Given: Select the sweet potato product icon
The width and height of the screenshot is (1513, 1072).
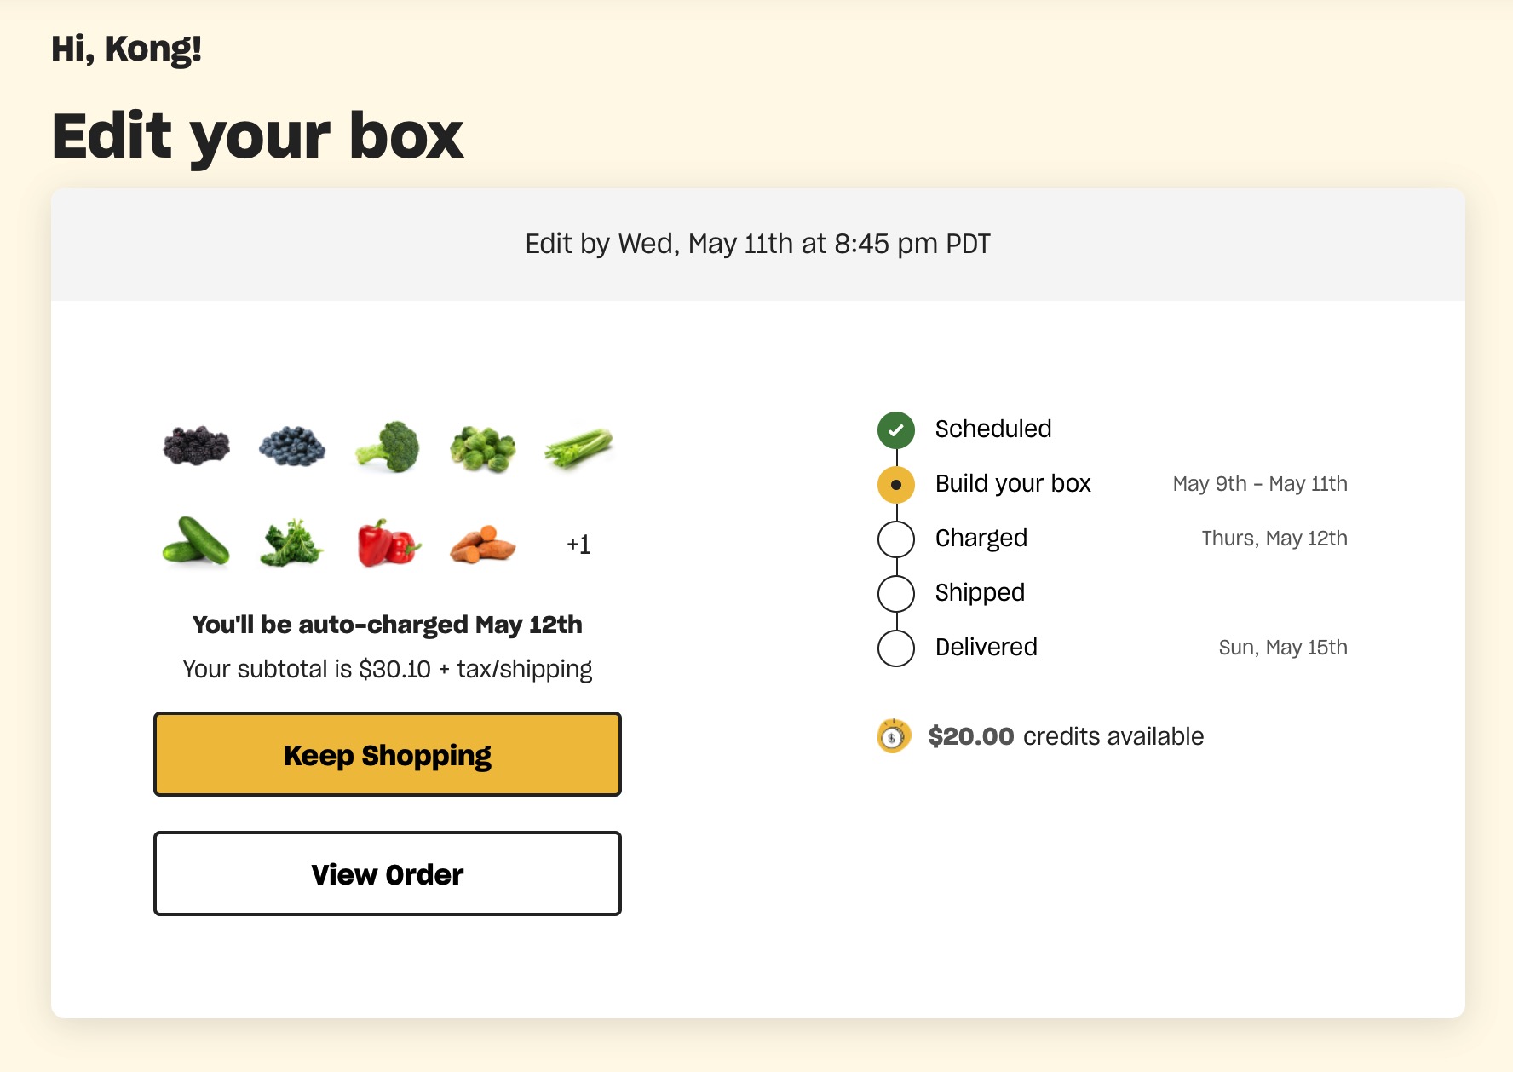Looking at the screenshot, I should [483, 545].
